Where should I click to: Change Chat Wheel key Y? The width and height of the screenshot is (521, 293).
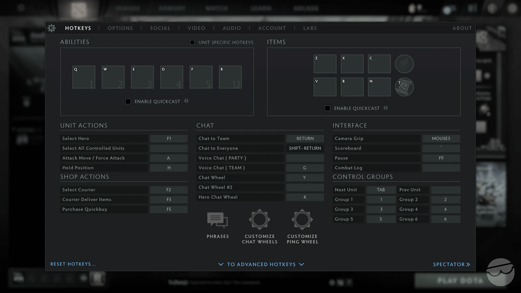(305, 177)
